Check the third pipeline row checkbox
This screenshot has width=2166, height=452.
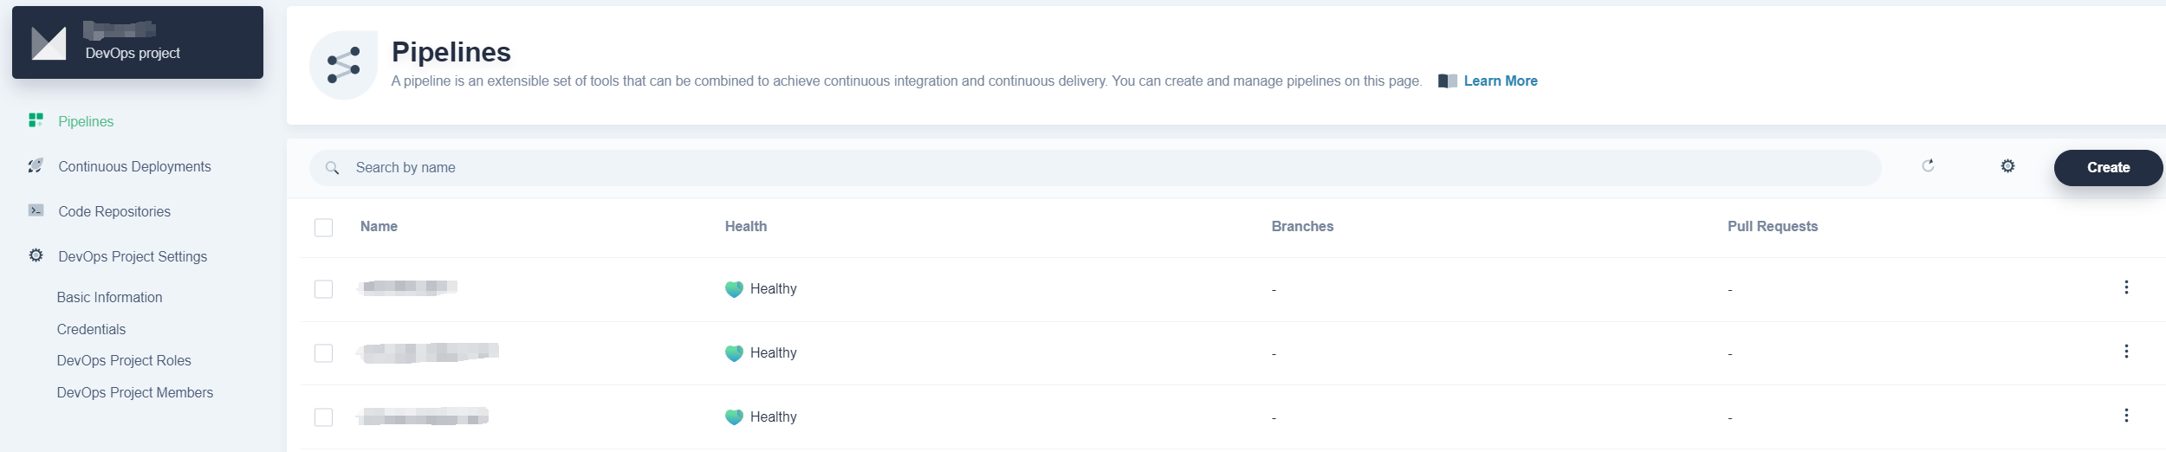click(x=323, y=417)
